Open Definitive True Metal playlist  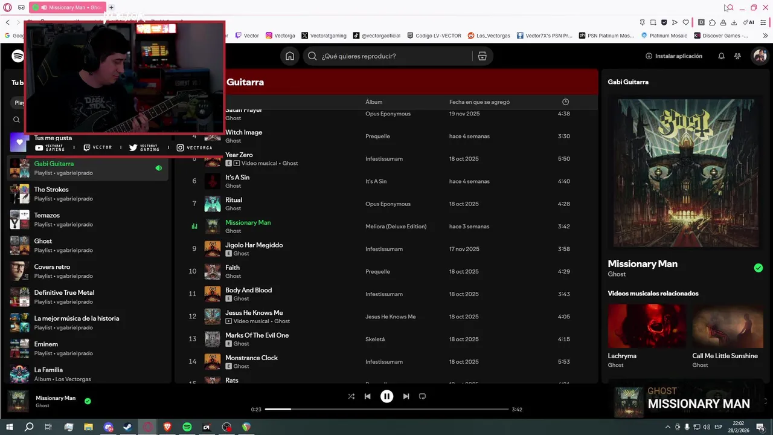(x=88, y=297)
